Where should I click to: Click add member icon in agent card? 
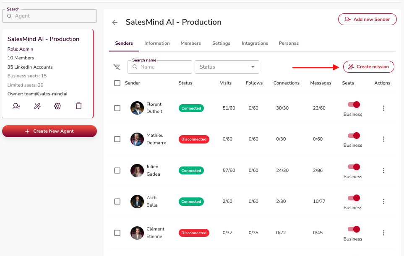[x=16, y=106]
